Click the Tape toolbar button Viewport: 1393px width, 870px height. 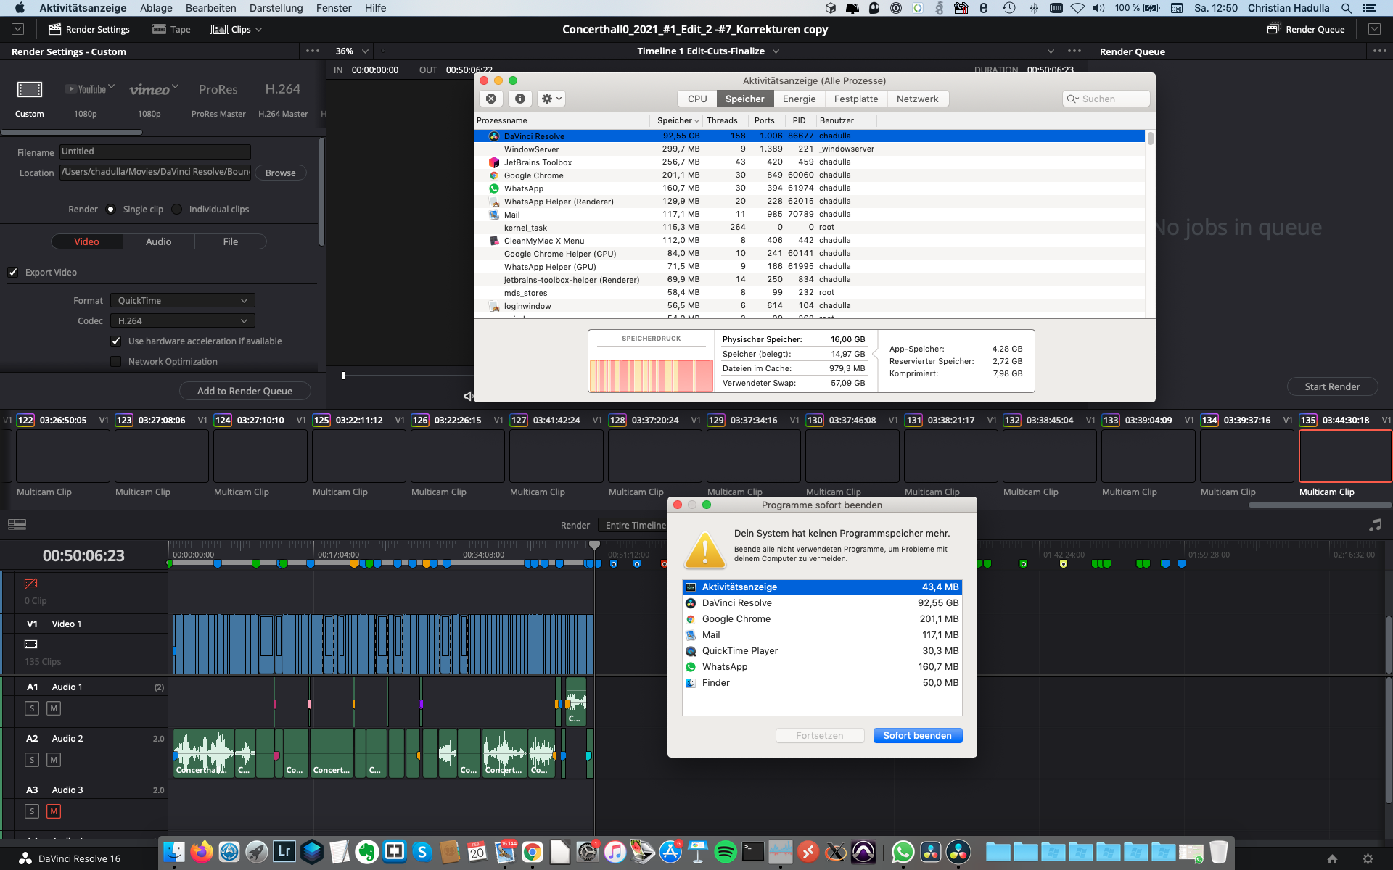click(171, 29)
